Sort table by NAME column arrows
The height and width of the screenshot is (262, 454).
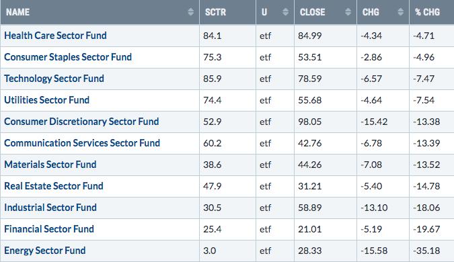190,12
